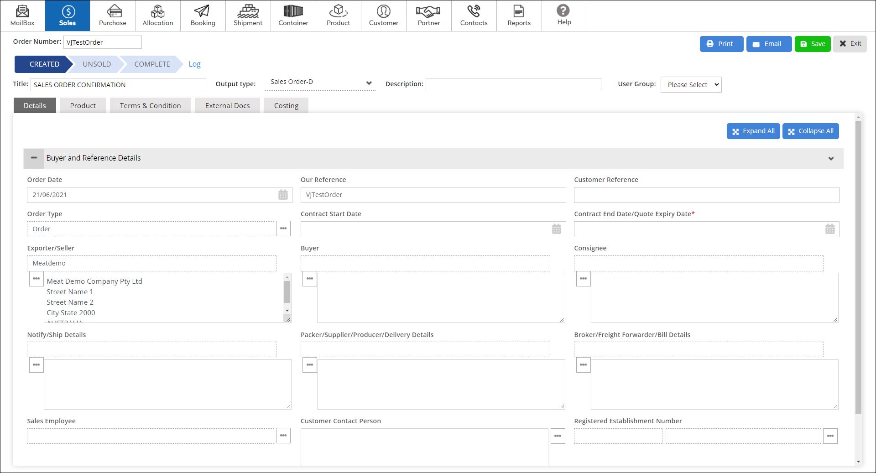
Task: Click the Consignee address text area
Action: click(714, 297)
